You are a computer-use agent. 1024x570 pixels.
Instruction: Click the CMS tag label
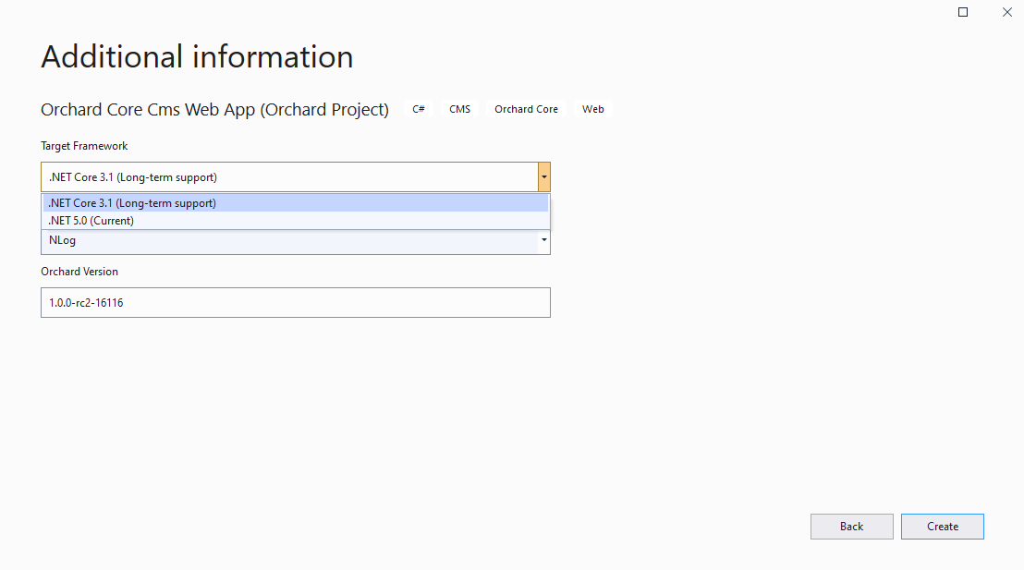point(459,109)
